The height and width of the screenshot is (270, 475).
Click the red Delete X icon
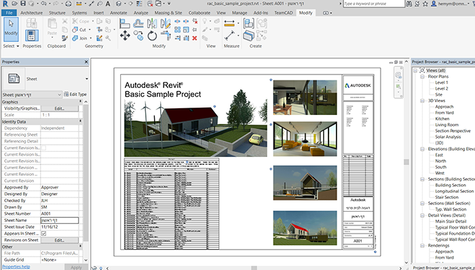click(x=195, y=38)
